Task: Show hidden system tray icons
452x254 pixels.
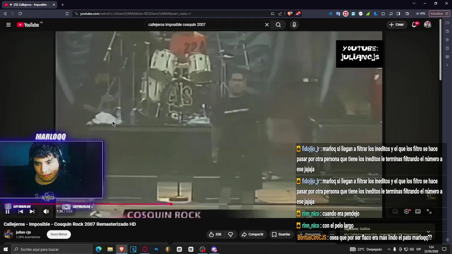Action: click(x=389, y=249)
